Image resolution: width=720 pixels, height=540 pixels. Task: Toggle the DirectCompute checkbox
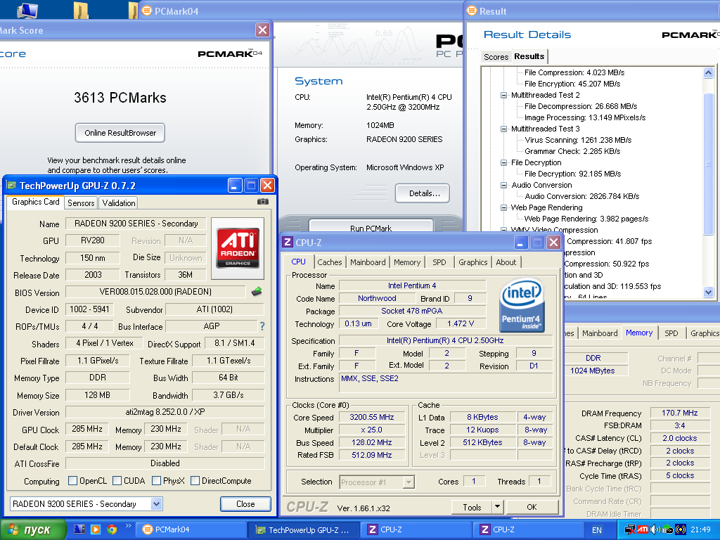(x=195, y=480)
